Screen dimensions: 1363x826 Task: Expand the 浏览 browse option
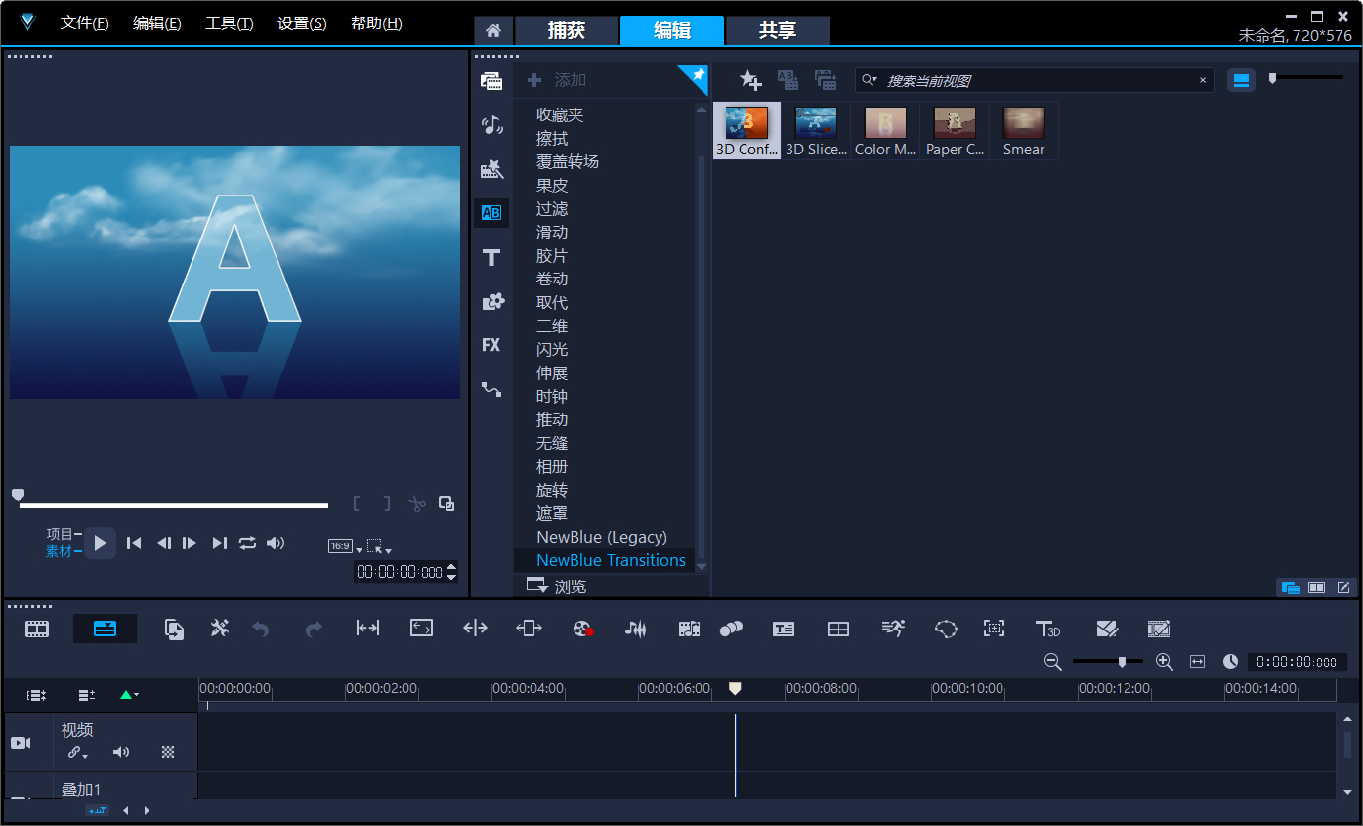pos(557,587)
